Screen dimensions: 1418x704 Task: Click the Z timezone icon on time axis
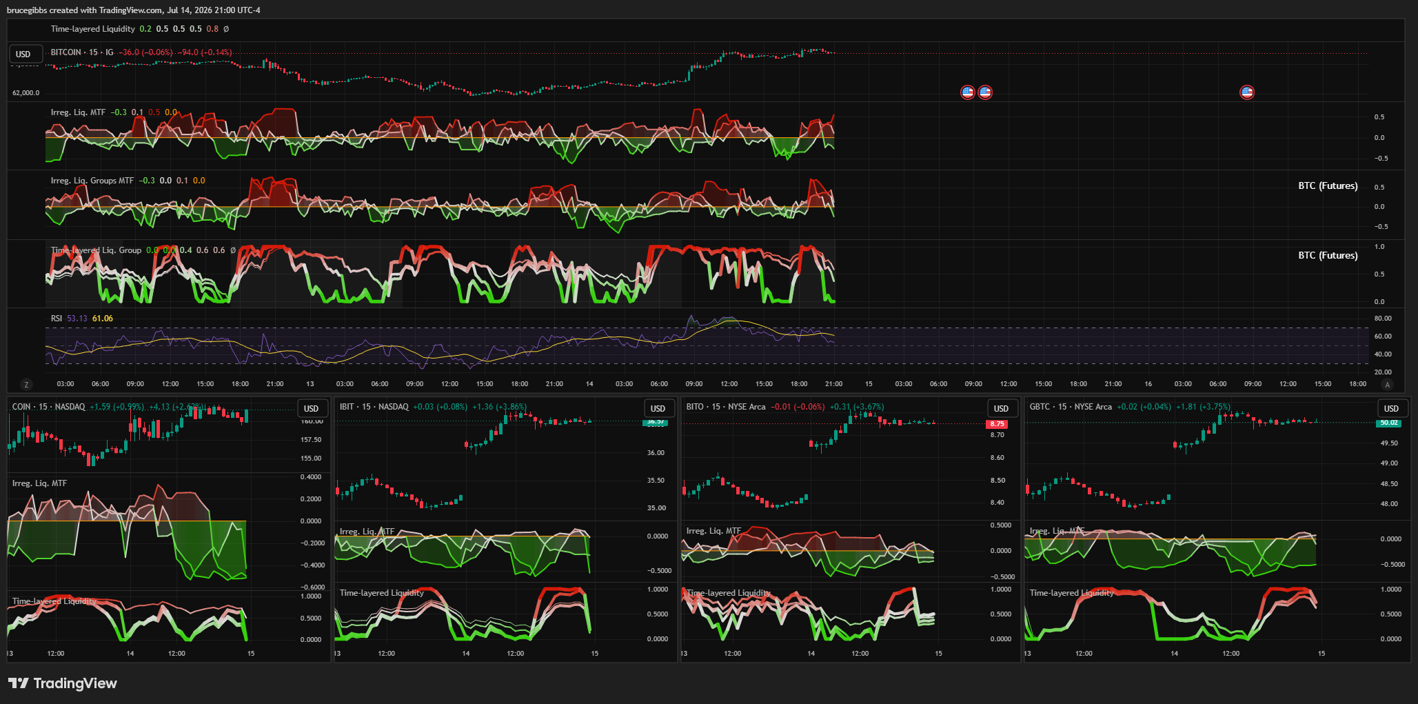click(x=27, y=385)
